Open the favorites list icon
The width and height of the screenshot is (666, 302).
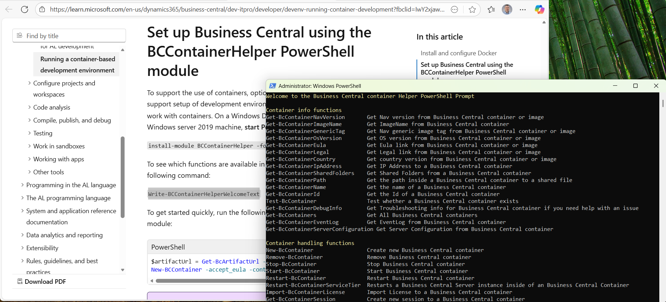click(491, 9)
